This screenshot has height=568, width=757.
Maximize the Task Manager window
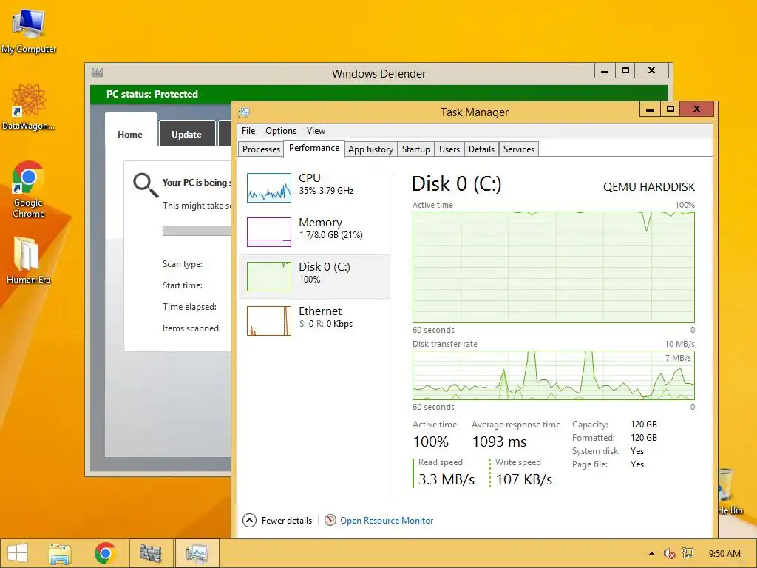[x=670, y=109]
